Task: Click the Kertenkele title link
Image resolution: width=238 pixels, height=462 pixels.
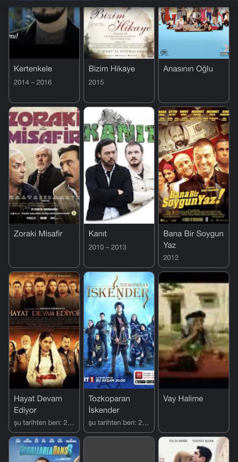Action: (x=33, y=69)
